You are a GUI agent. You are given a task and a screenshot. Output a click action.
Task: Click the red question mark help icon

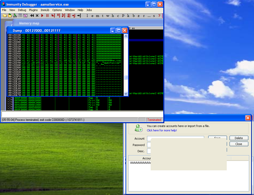[x=159, y=16]
